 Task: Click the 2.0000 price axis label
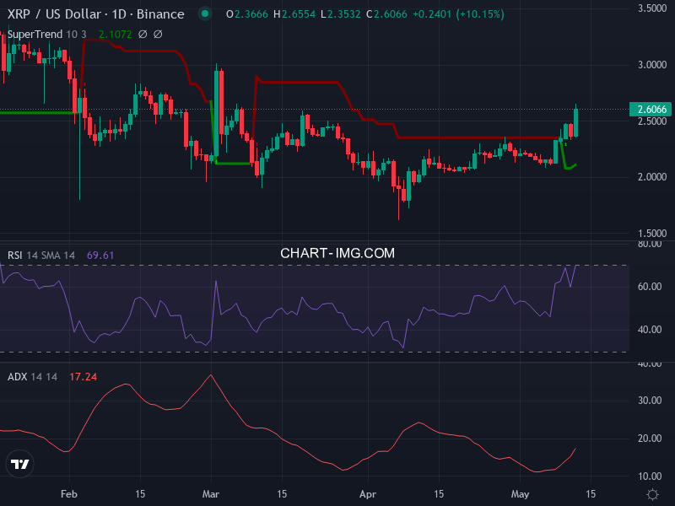coord(652,177)
